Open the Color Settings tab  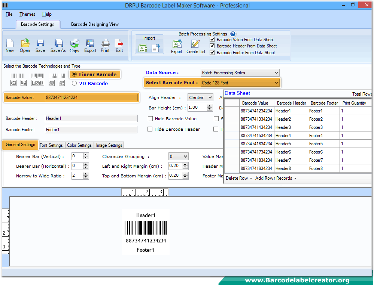coord(79,145)
